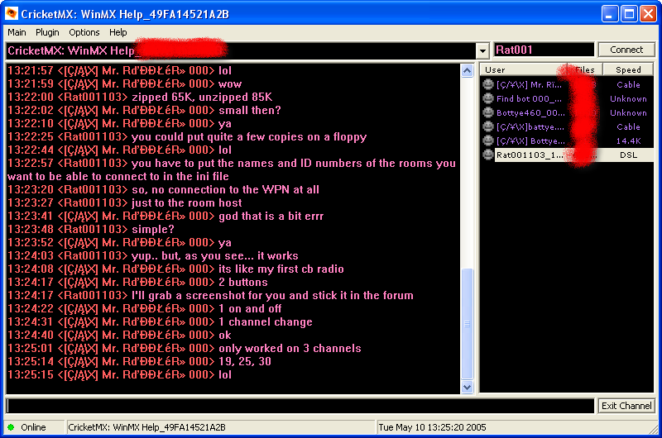Image resolution: width=662 pixels, height=438 pixels.
Task: Select user Bottye460_00 in list
Action: (x=530, y=112)
